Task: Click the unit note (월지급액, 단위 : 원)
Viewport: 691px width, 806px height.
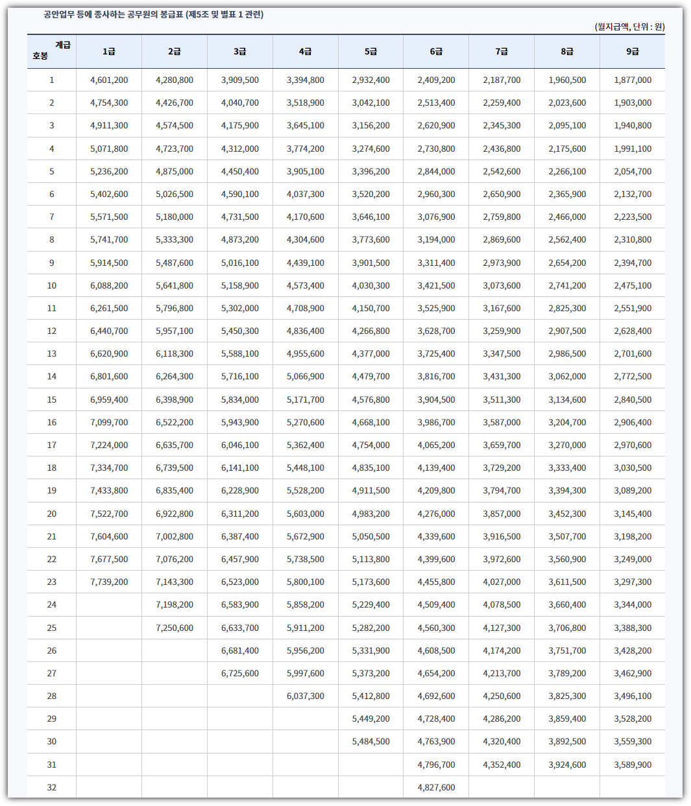Action: (629, 27)
